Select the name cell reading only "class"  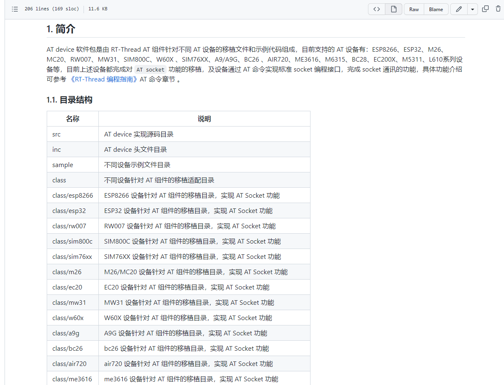coord(73,180)
